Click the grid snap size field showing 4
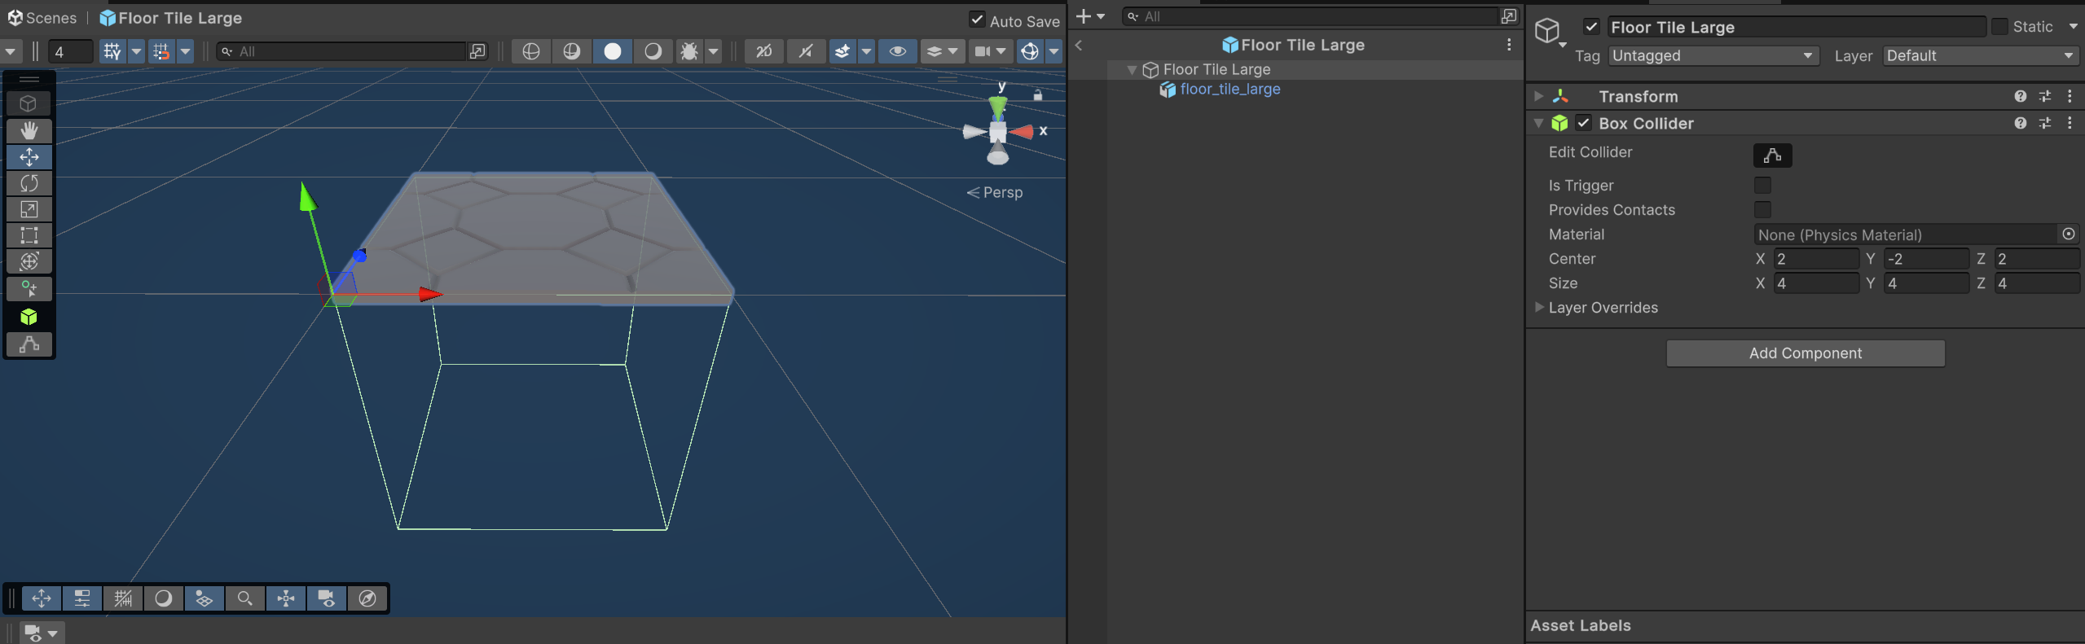Viewport: 2085px width, 644px height. pos(71,51)
